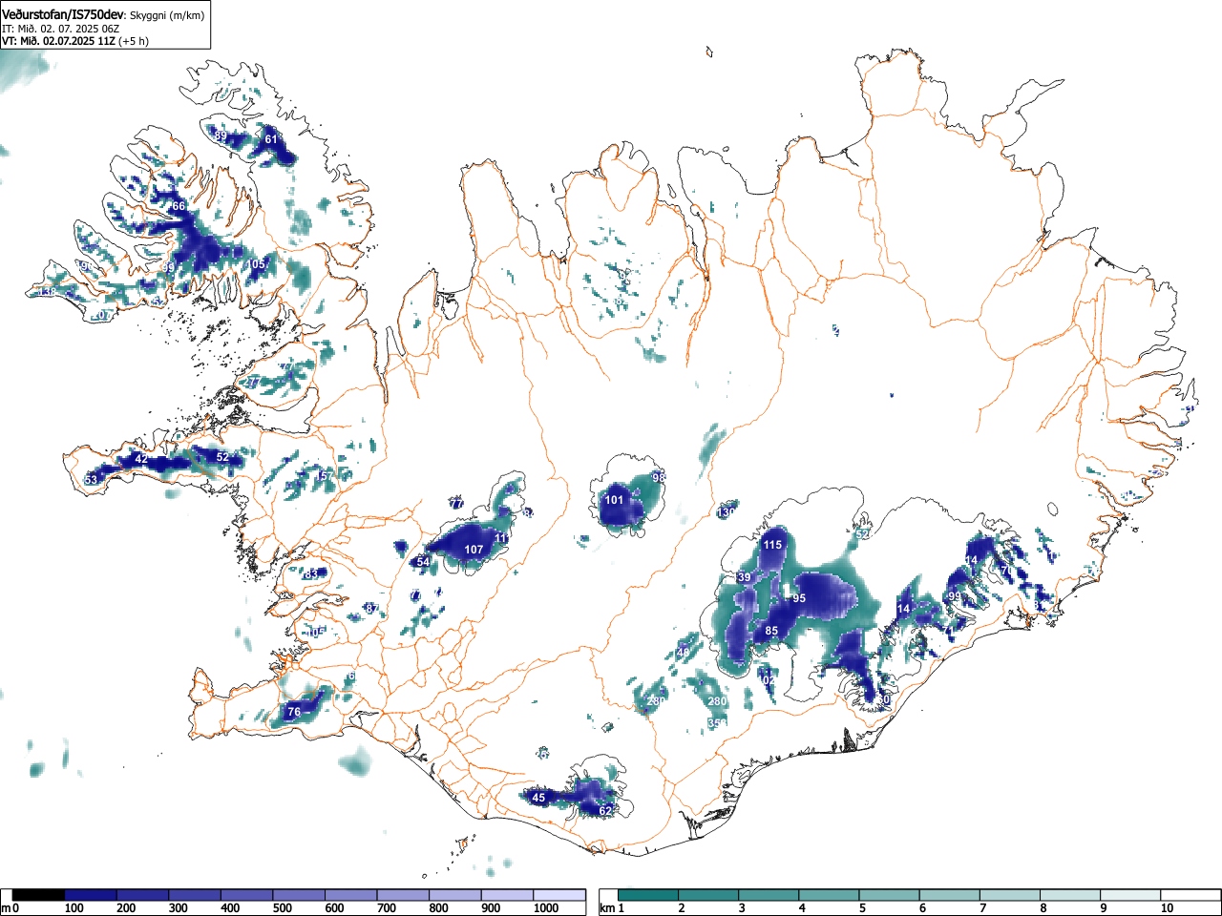
Task: Click the 100–200 m dark blue swatch
Action: pos(91,895)
